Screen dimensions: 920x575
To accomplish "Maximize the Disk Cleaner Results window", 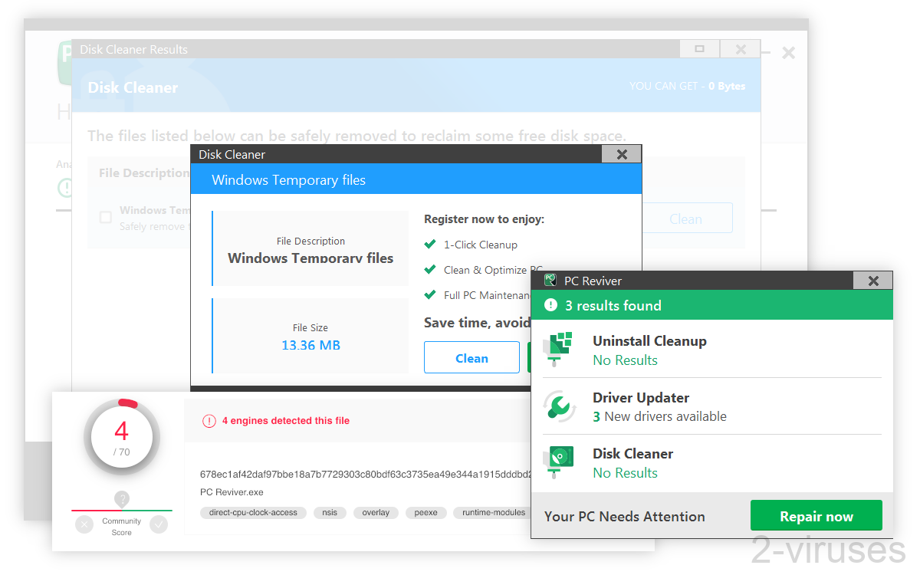I will coord(699,49).
